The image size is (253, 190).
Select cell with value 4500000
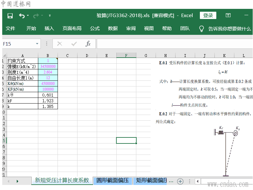tap(48, 84)
